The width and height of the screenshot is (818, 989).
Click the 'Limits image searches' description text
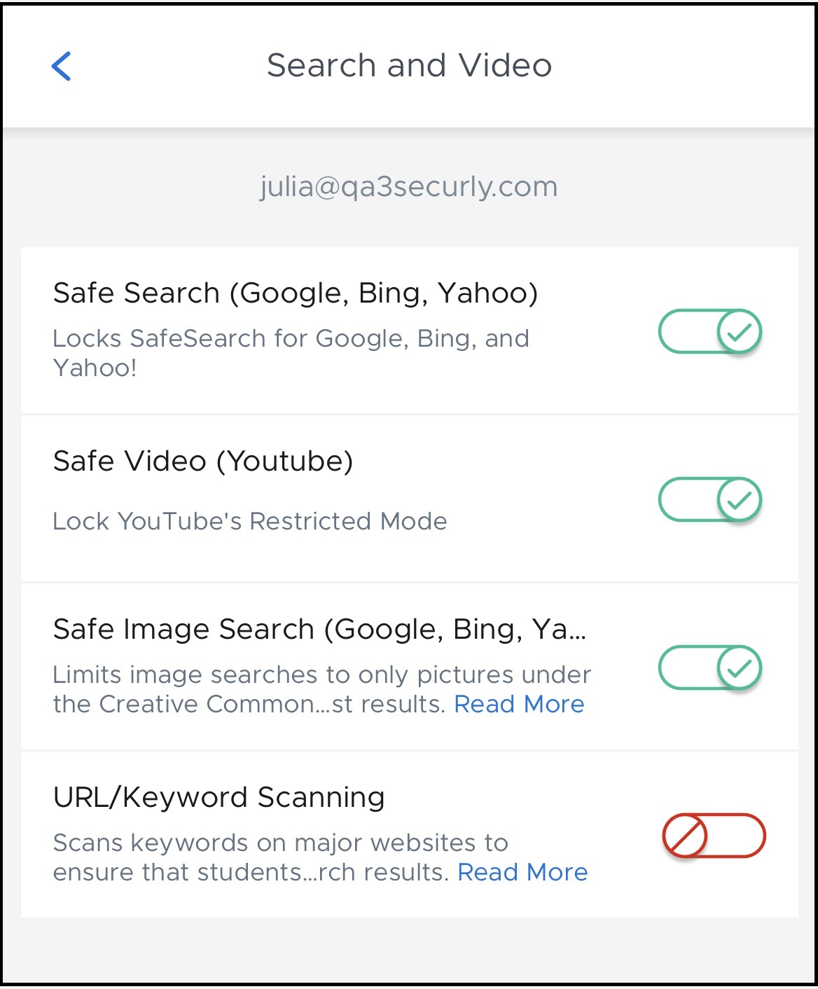pyautogui.click(x=322, y=675)
